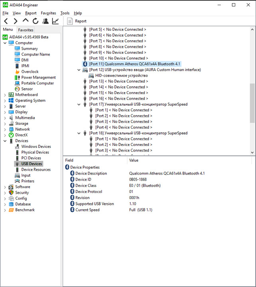Viewport: 256px width, 287px height.
Task: Open the graph chart toolbar icon
Action: tap(55, 21)
